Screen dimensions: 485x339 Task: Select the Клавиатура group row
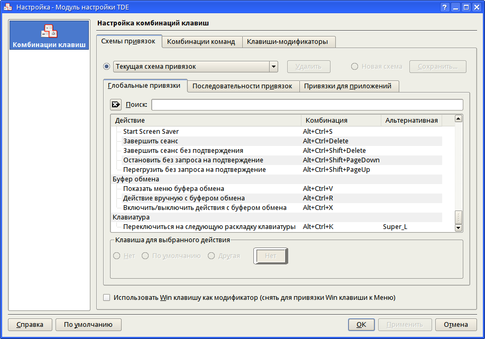(131, 217)
